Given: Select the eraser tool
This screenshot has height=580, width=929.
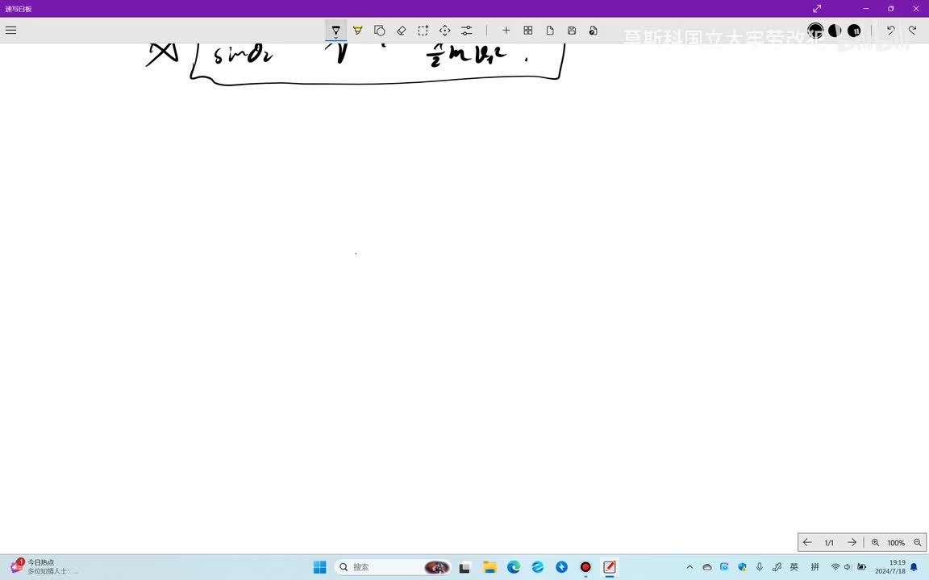Looking at the screenshot, I should 401,30.
